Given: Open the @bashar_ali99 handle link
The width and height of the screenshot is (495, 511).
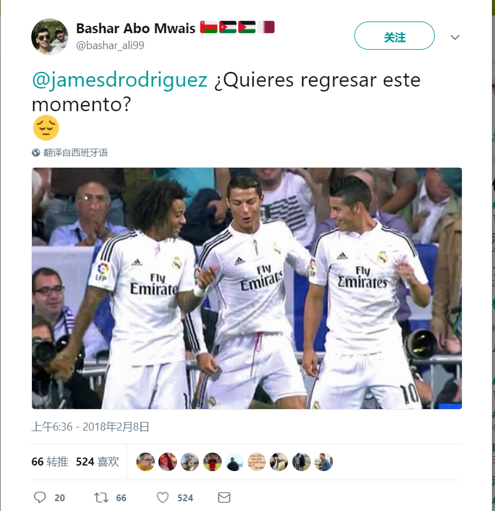Looking at the screenshot, I should (110, 45).
